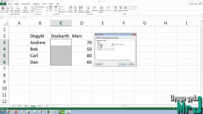
Task: Click the Refresh All icon
Action: coord(32,9)
